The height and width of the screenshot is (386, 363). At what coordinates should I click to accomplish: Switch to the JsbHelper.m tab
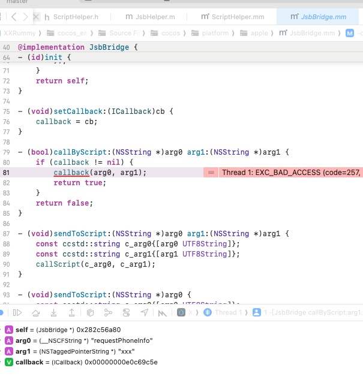pos(151,17)
